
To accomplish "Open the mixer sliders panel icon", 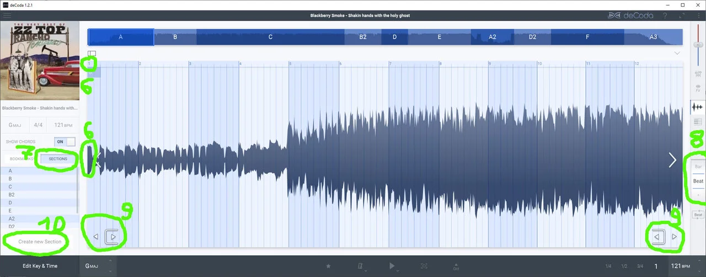I will [698, 73].
